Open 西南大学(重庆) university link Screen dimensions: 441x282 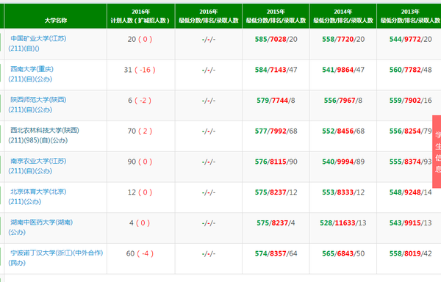tap(32, 69)
